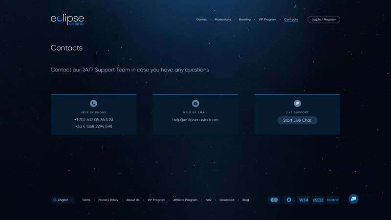Viewport: 391px width, 220px height.
Task: Click the VISA payment icon
Action: [304, 200]
